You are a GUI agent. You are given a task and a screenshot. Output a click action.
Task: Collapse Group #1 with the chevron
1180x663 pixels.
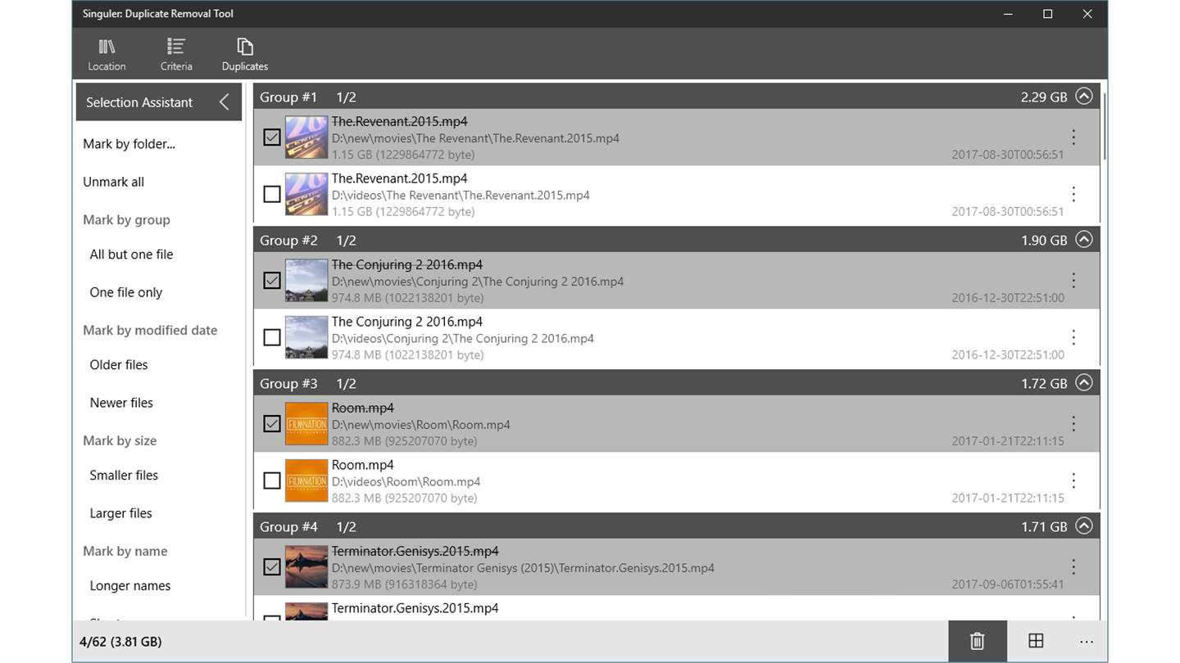[1084, 97]
